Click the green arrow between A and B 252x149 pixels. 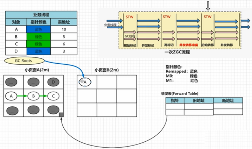(x=22, y=96)
